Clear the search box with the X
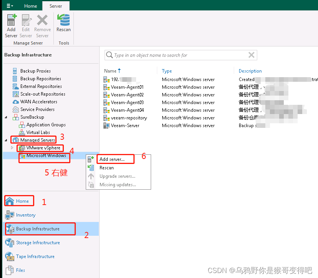The image size is (318, 278). point(251,55)
